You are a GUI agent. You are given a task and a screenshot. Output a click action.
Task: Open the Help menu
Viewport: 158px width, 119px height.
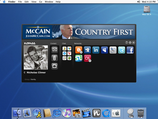point(58,2)
